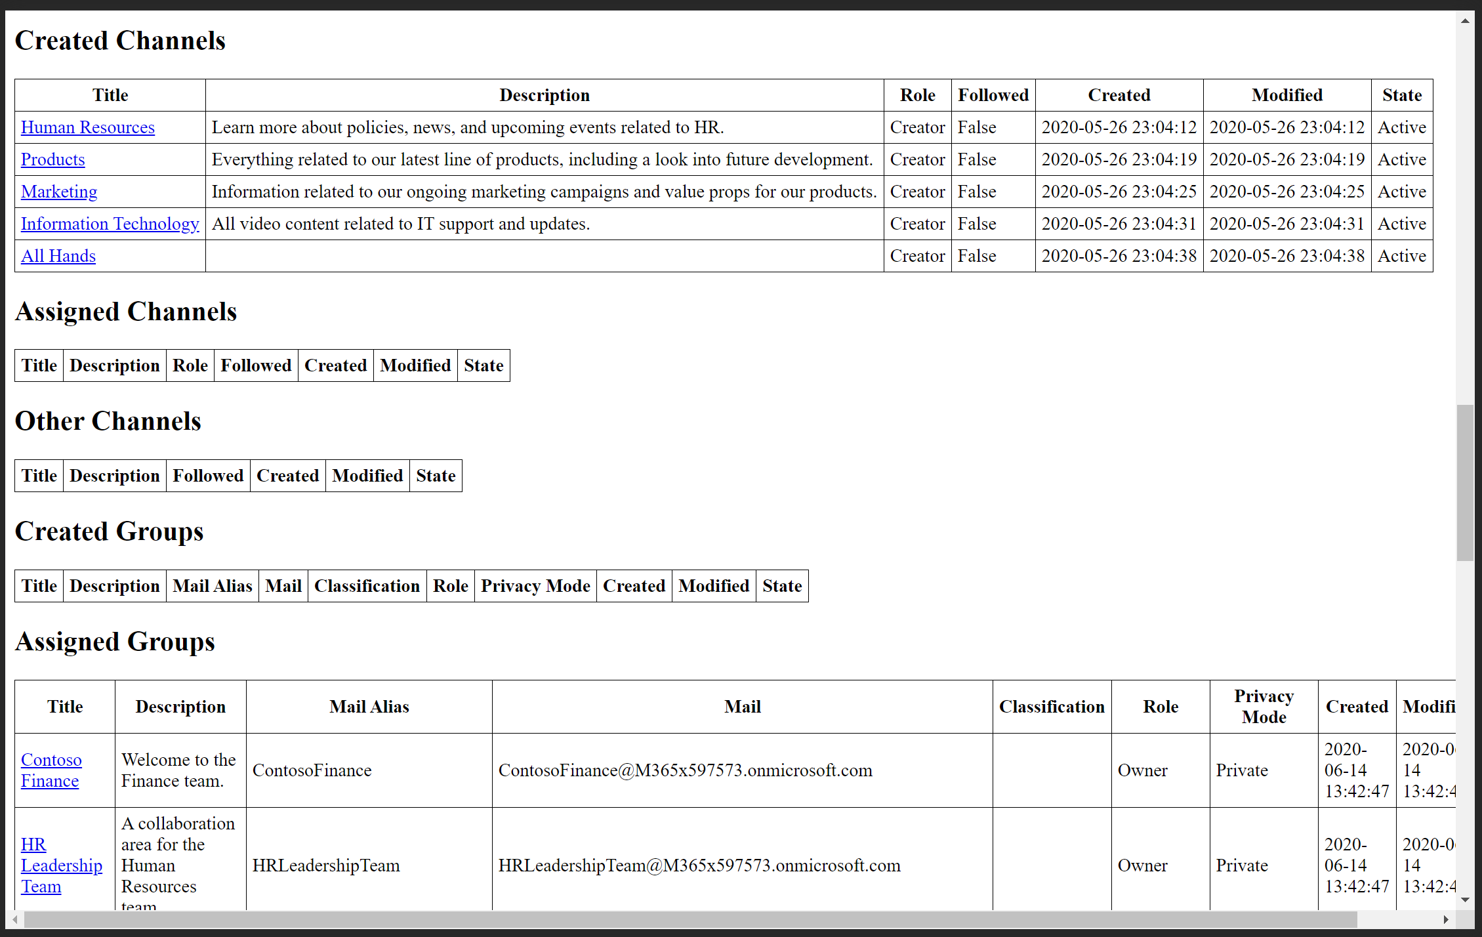This screenshot has height=937, width=1482.
Task: Open the HR Leadership Team group link
Action: click(62, 865)
